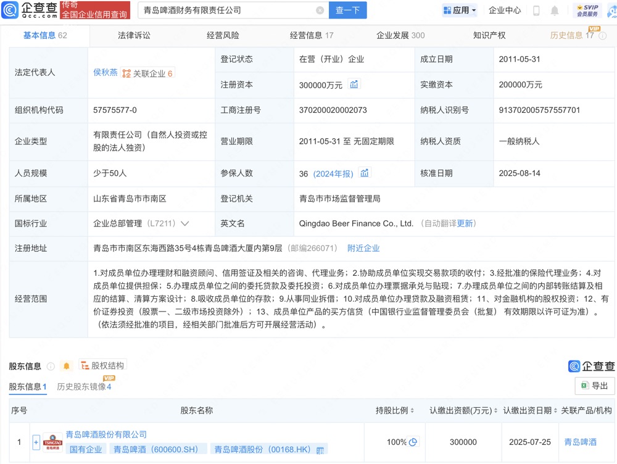The image size is (617, 464).
Task: Click the subscribed amount 300000
Action: click(463, 442)
